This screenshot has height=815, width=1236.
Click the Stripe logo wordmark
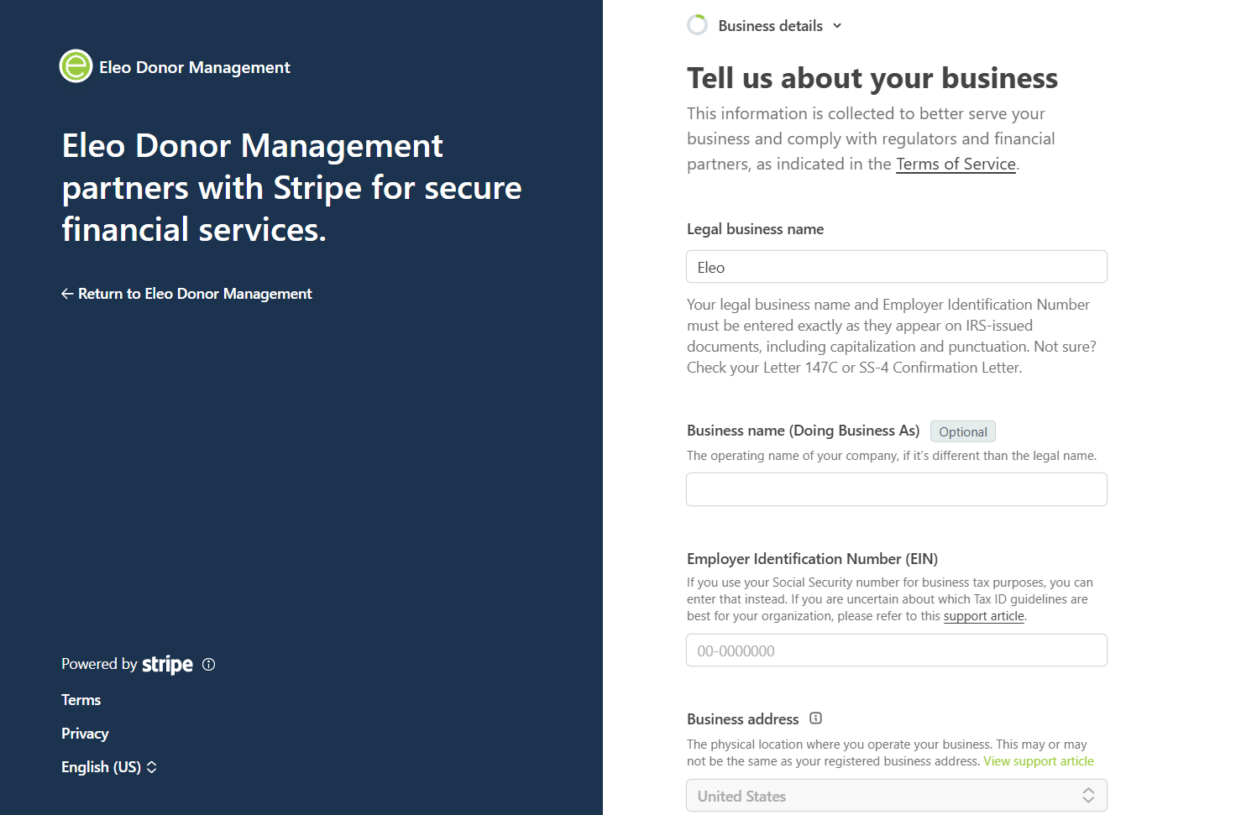click(167, 665)
